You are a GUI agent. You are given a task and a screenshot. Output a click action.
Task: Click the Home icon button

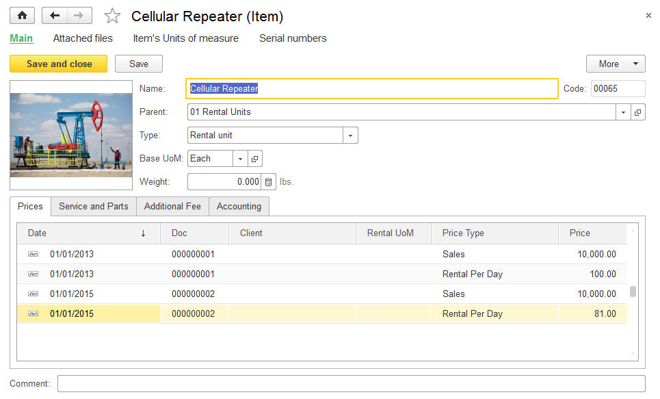23,16
